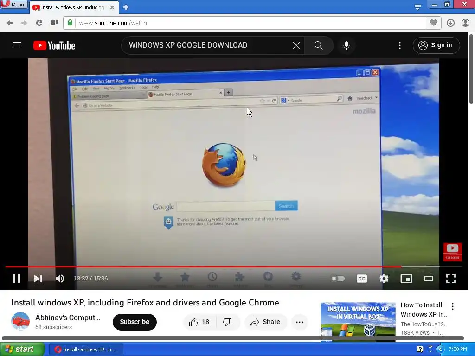Open video player settings gear
475x356 pixels.
[384, 279]
